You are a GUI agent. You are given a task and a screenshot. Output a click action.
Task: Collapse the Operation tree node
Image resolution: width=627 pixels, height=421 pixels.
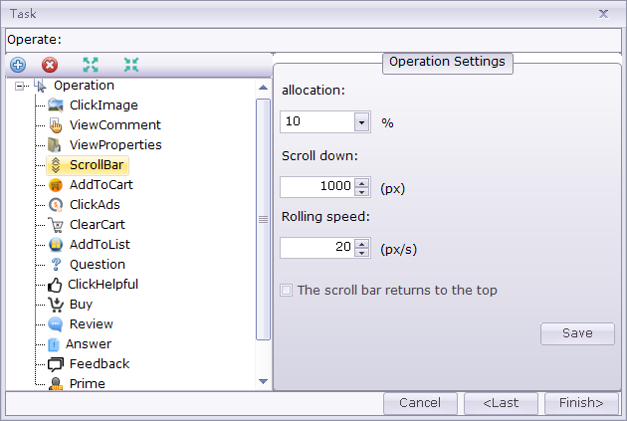[x=20, y=87]
